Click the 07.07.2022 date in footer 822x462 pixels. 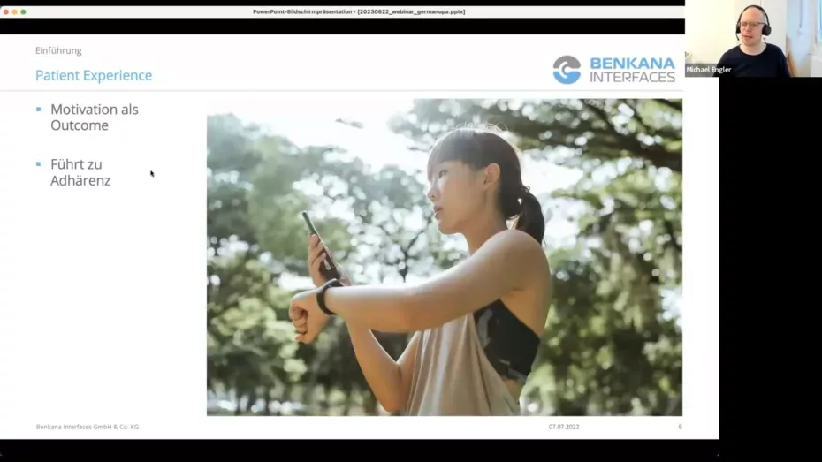click(x=563, y=427)
